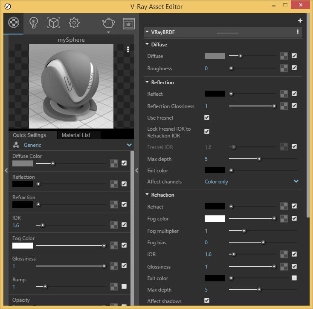Uncheck Lock Fresnel IOR to Refraction IOR
313x309 pixels.
tap(207, 132)
